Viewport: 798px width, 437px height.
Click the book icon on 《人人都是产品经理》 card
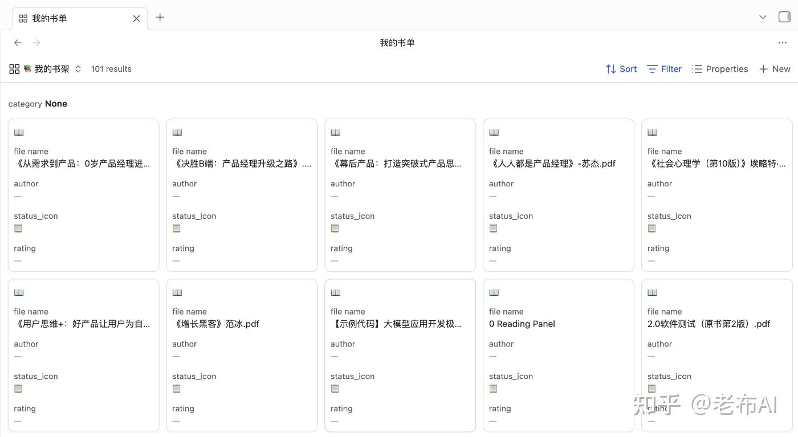[x=494, y=132]
